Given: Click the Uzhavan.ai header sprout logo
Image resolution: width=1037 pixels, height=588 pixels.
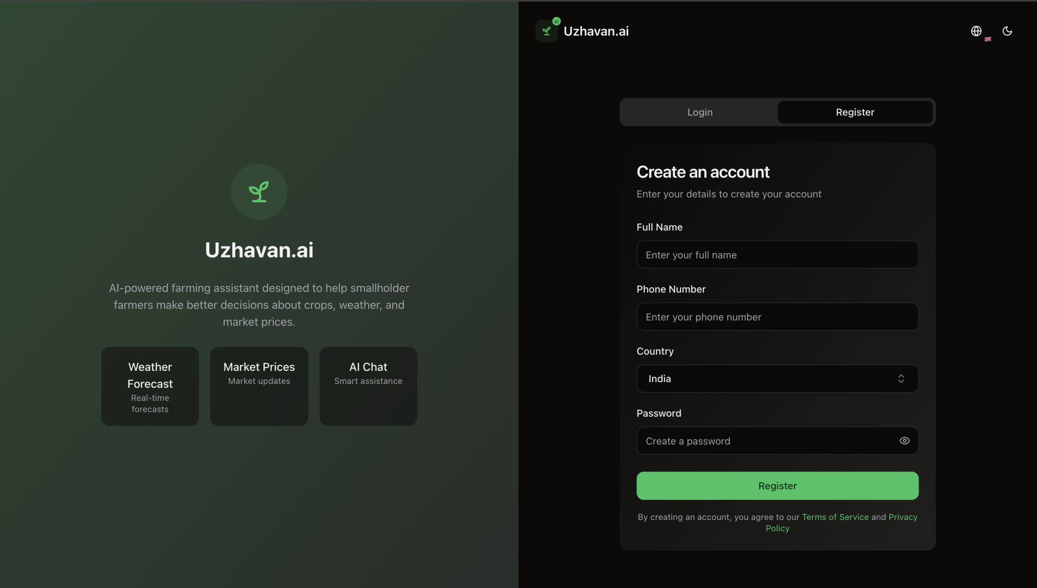Looking at the screenshot, I should pyautogui.click(x=546, y=31).
